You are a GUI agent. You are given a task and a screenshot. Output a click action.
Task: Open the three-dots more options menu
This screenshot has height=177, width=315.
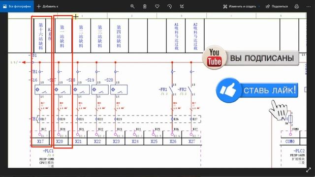(309, 6)
